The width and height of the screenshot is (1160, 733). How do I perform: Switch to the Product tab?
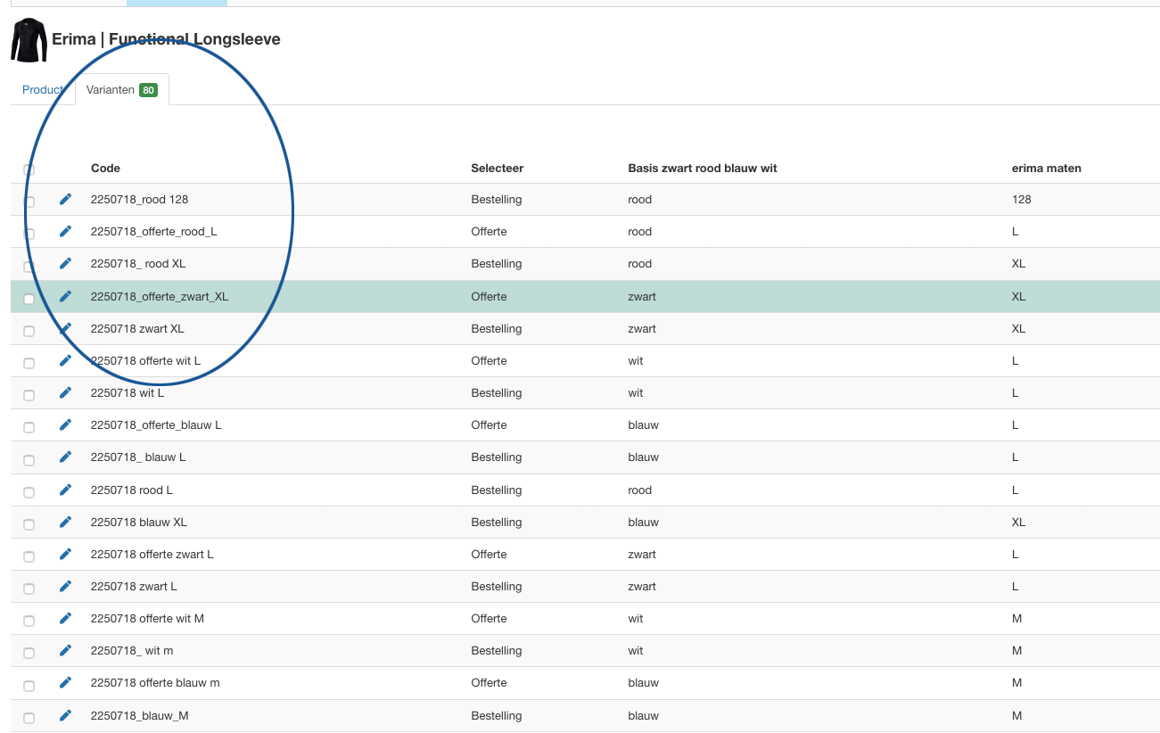[42, 90]
